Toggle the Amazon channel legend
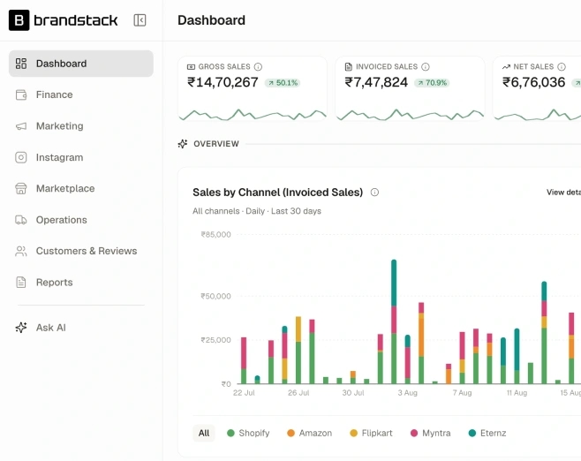 pos(309,433)
